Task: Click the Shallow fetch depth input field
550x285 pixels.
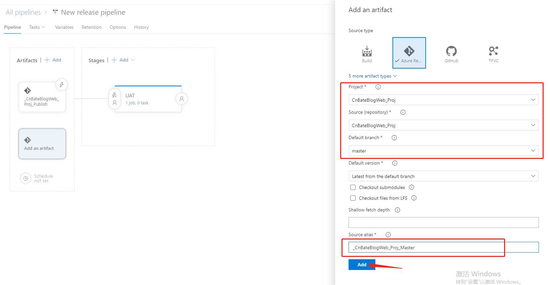Action: [443, 222]
